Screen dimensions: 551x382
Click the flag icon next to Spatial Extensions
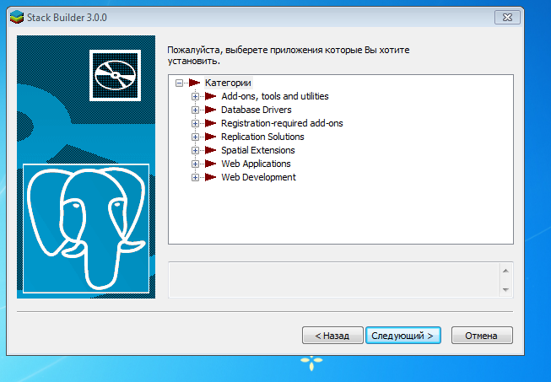(x=210, y=150)
